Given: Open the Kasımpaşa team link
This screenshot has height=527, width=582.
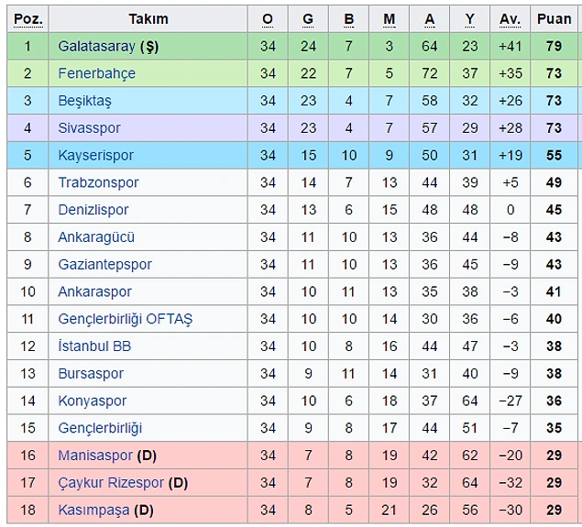Looking at the screenshot, I should 93,511.
